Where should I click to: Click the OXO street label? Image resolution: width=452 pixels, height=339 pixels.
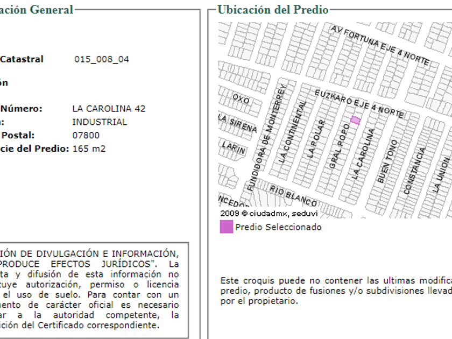pyautogui.click(x=241, y=99)
